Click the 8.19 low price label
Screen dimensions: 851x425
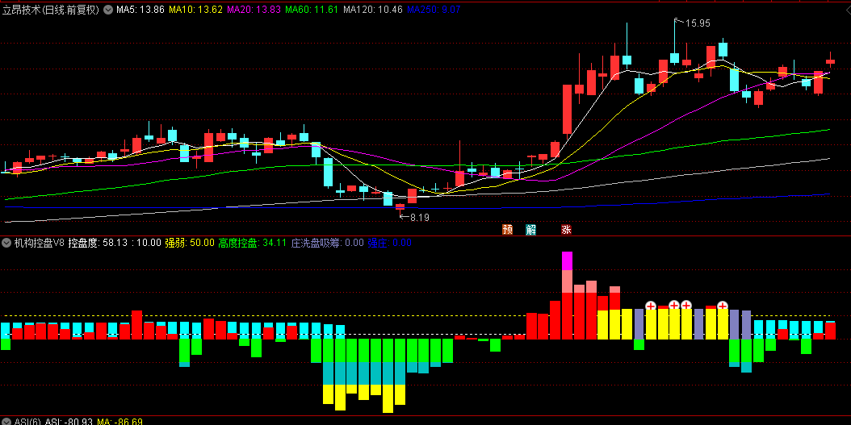point(420,218)
